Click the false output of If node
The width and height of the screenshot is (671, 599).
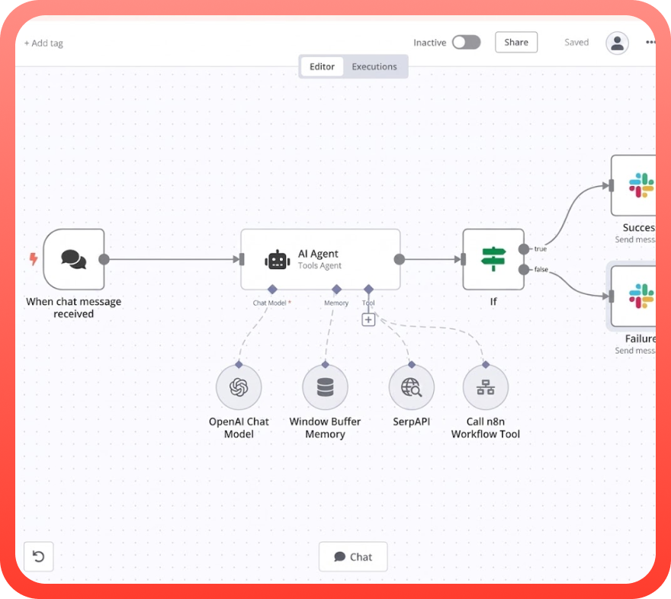(524, 269)
